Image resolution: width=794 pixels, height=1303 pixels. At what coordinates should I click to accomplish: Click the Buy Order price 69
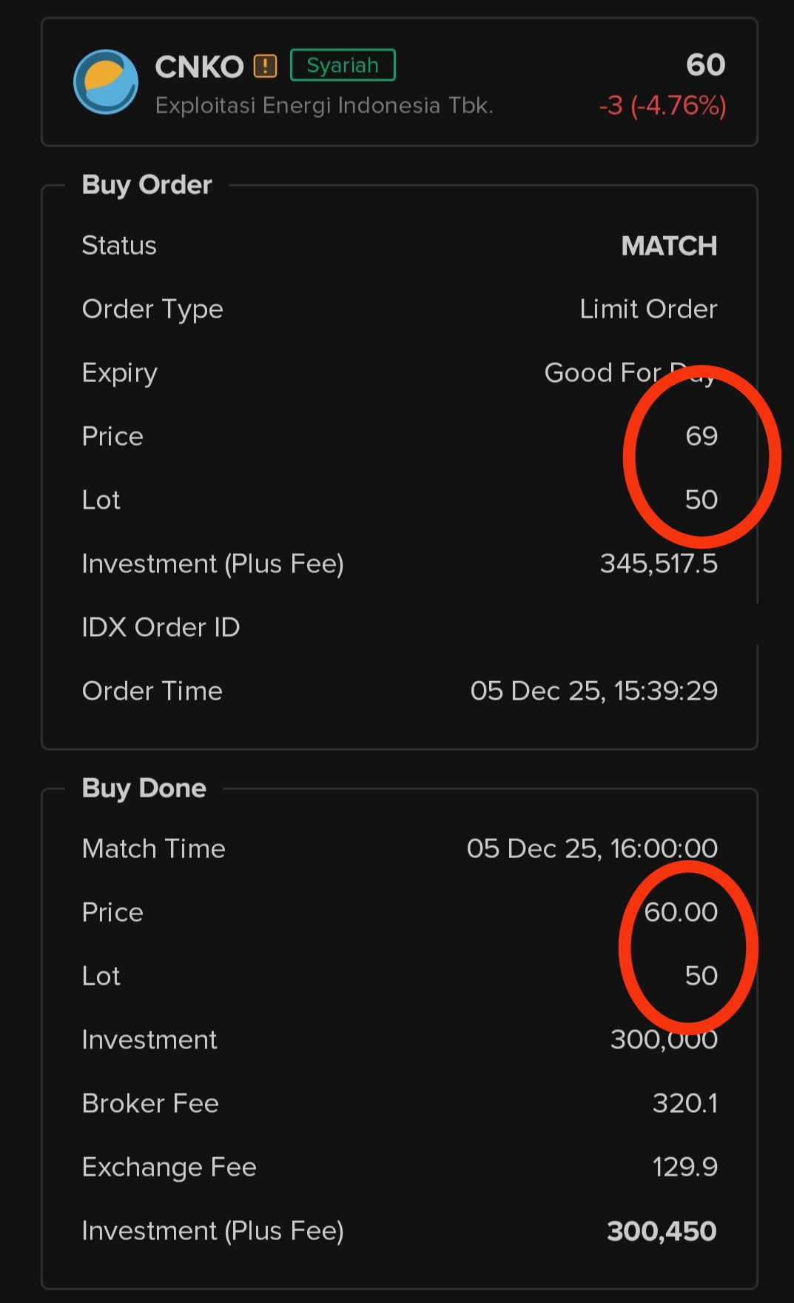[702, 436]
